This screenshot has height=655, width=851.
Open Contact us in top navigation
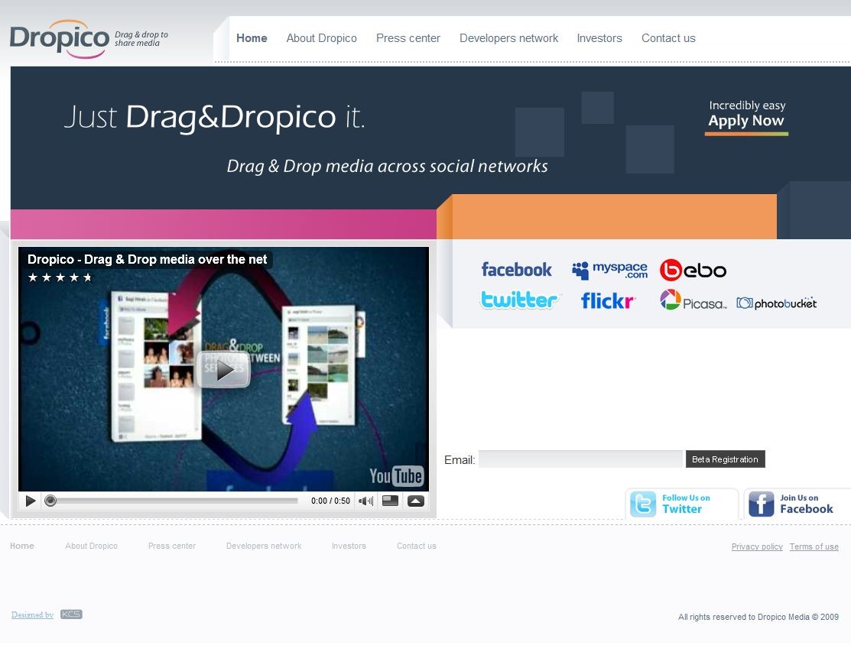668,38
